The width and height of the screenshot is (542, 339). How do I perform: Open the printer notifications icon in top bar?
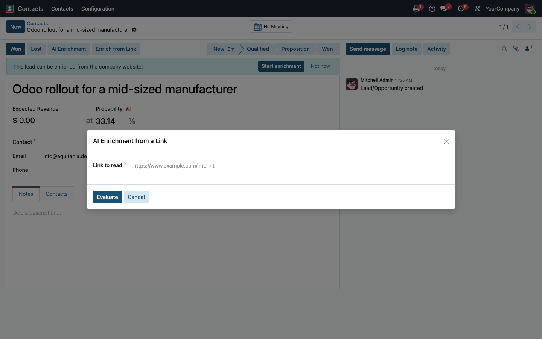416,9
